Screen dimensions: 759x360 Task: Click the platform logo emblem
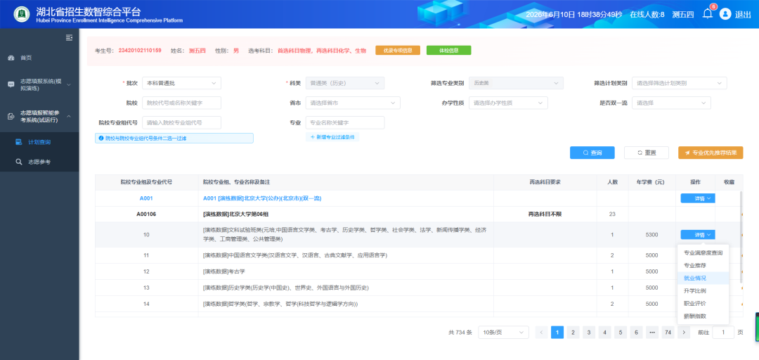click(x=21, y=14)
